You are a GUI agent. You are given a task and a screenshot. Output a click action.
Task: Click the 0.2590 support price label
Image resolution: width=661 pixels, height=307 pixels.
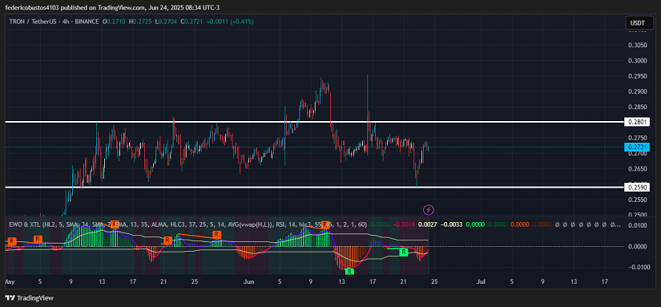[636, 188]
